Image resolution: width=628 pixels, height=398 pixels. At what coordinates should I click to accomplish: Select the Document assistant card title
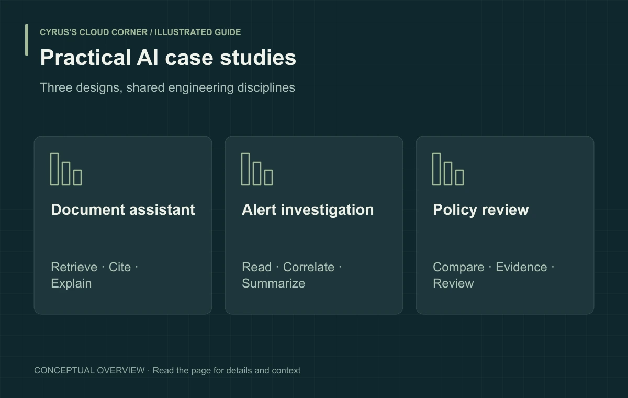pos(123,209)
